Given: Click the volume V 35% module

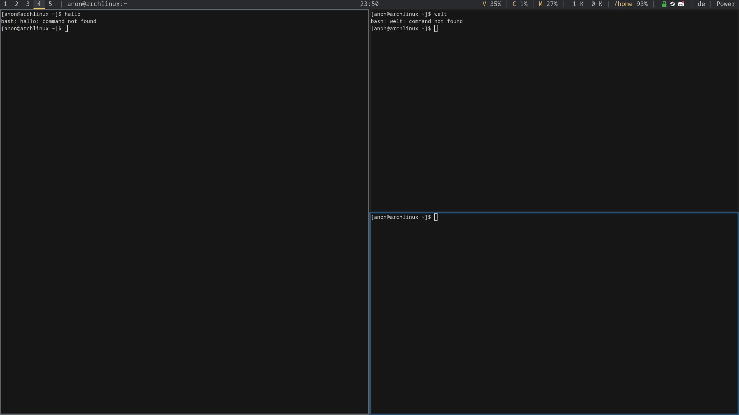Looking at the screenshot, I should click(x=492, y=4).
